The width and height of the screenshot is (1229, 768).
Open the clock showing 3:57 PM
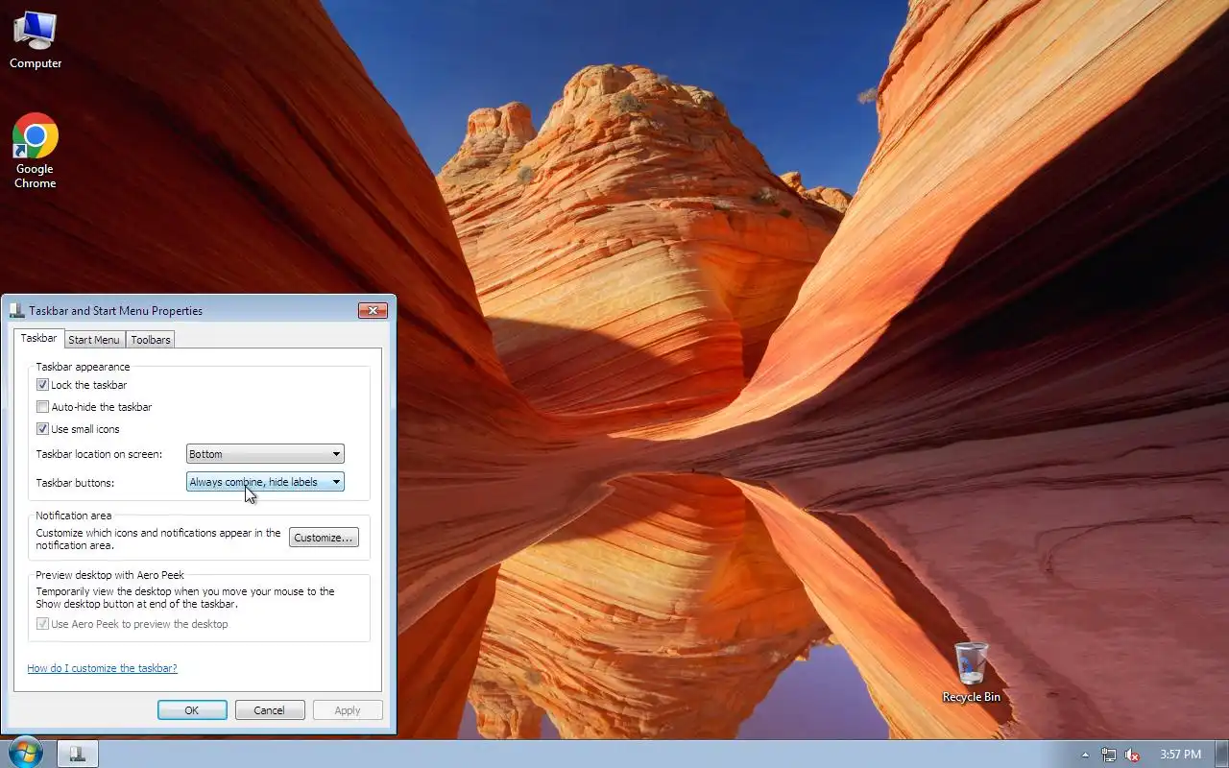(x=1180, y=755)
